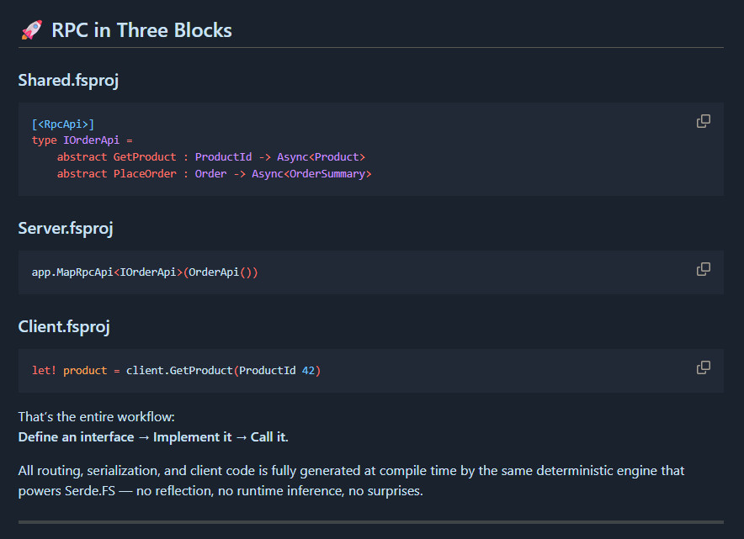This screenshot has height=539, width=744.
Task: Click the 'That's the entire workflow:' line
Action: pyautogui.click(x=96, y=417)
